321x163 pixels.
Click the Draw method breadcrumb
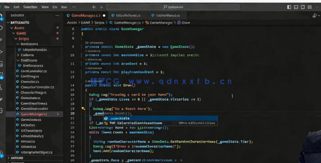(x=186, y=23)
